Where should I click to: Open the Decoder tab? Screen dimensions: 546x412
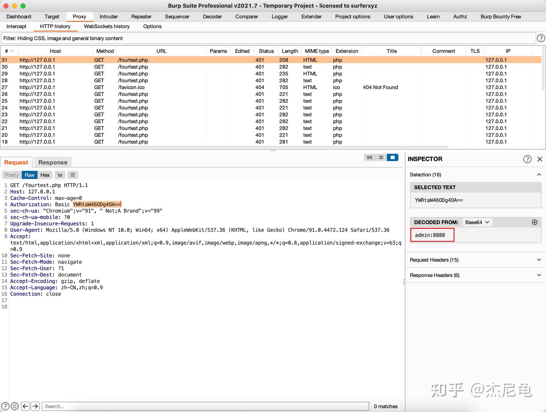212,17
